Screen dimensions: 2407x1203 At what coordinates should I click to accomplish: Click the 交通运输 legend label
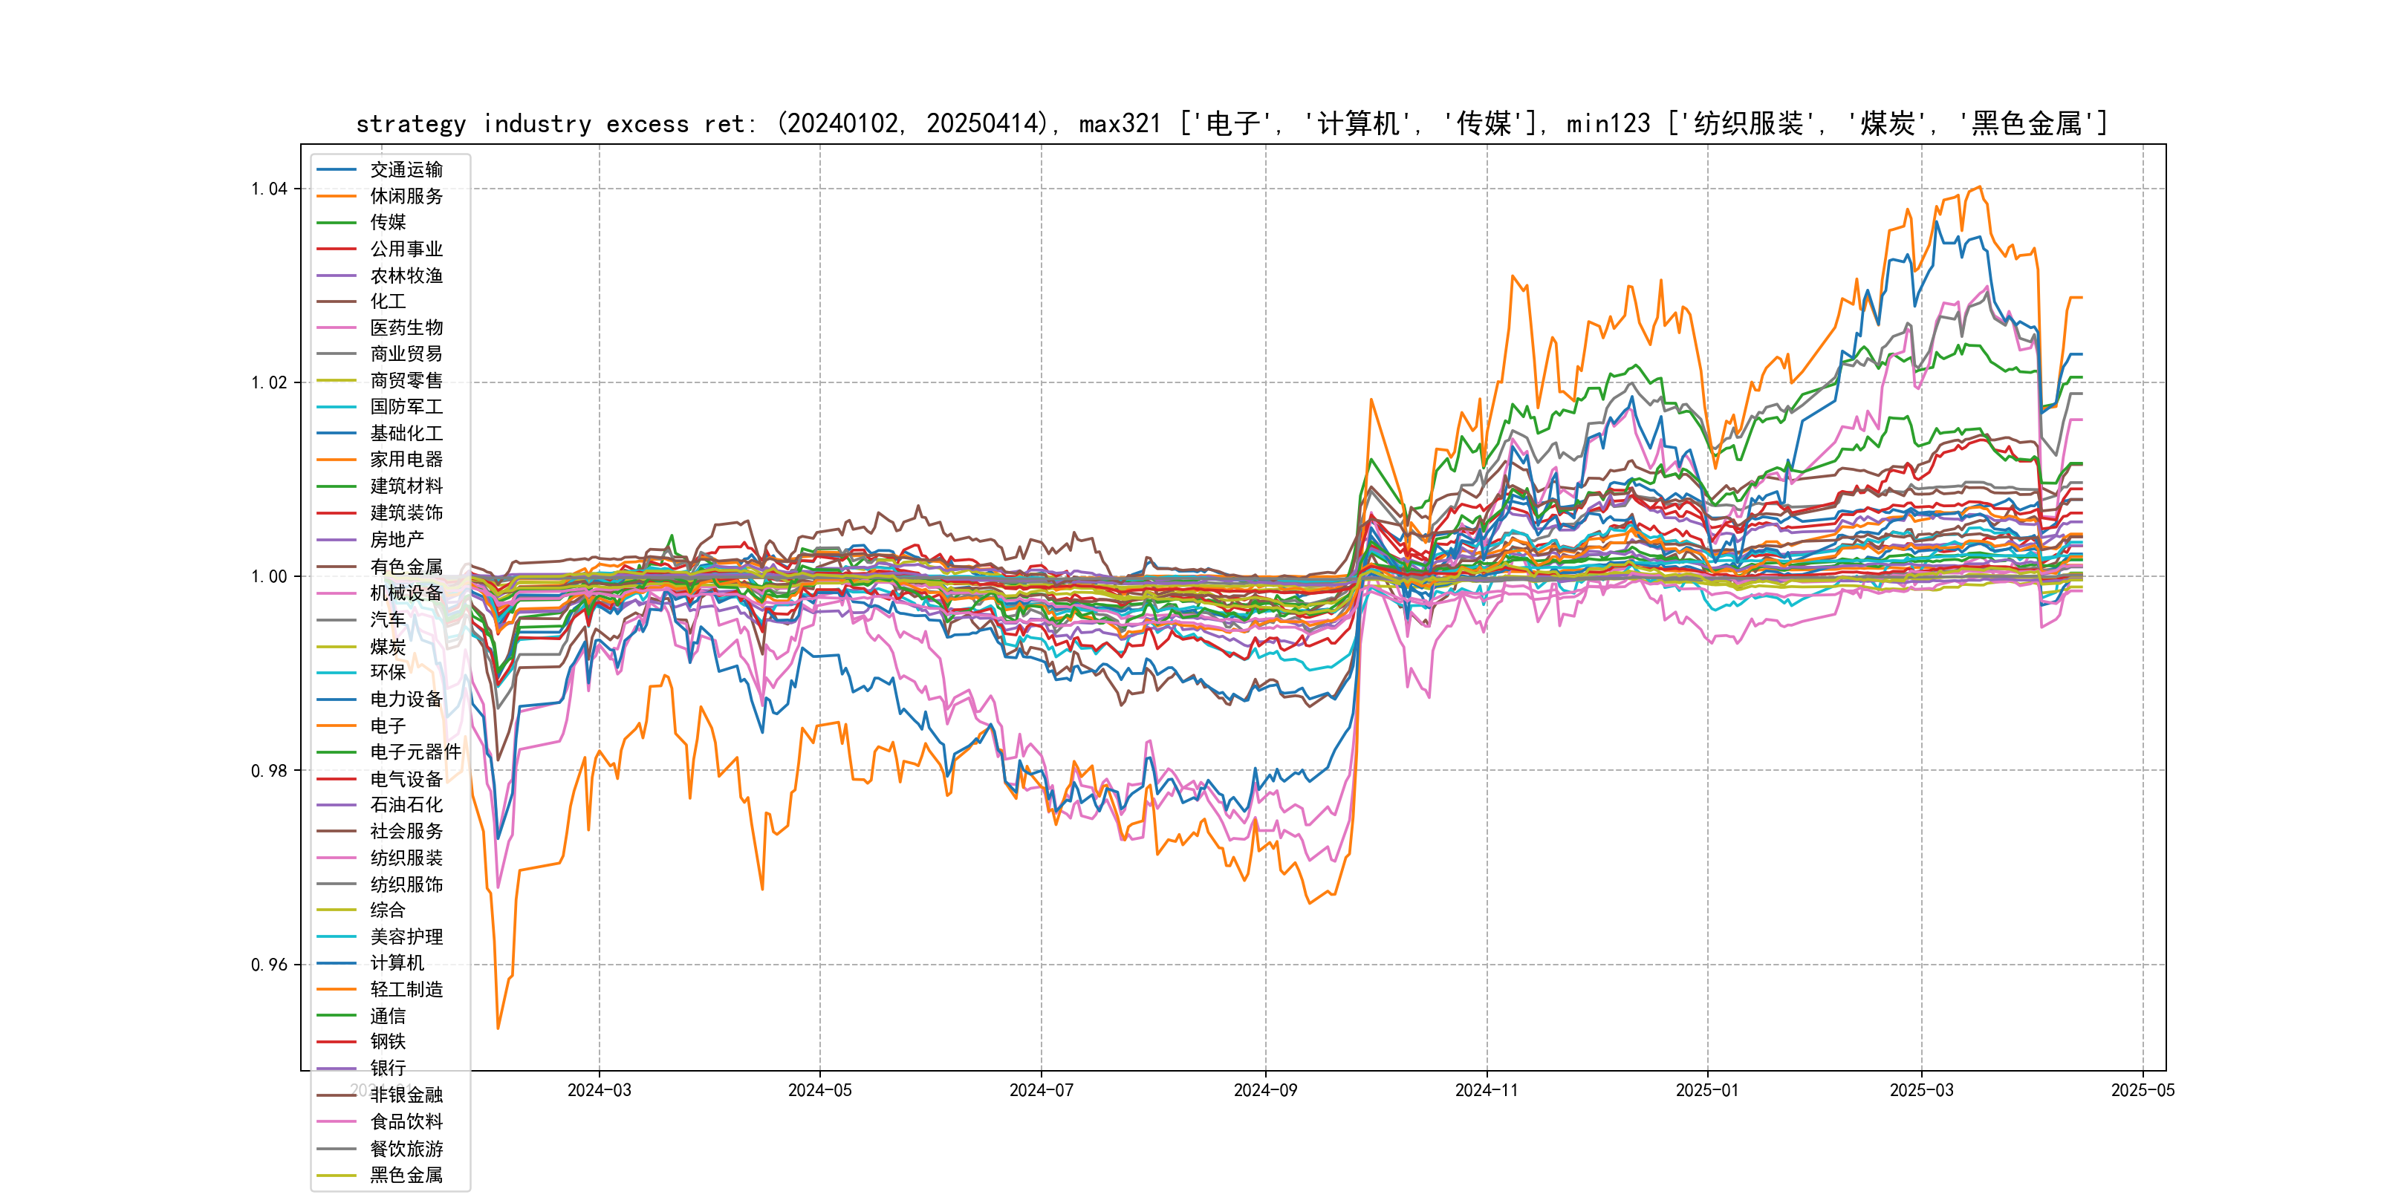click(406, 169)
